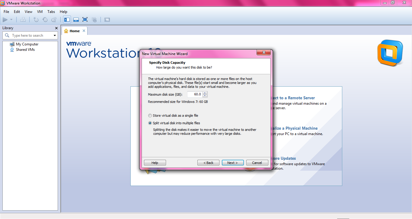Image resolution: width=412 pixels, height=219 pixels.
Task: Click the 'Specify Disk Capacity' heading
Action: [x=167, y=63]
